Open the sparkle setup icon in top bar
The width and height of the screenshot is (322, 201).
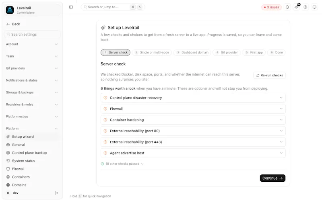(x=296, y=7)
